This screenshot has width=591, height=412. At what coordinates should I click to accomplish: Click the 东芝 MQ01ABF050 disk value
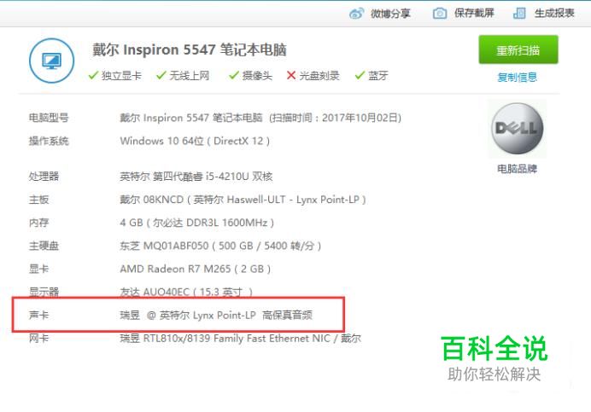point(220,246)
